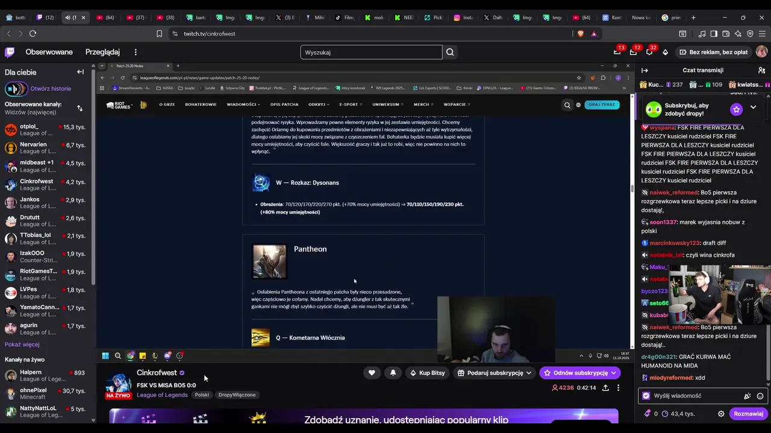
Task: Open Jankos channel in sidebar
Action: click(47, 202)
